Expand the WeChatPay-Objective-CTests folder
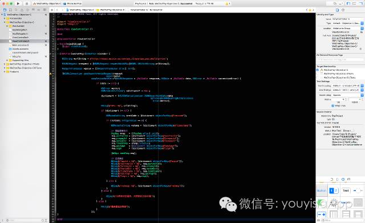365x223 pixels. 5,64
